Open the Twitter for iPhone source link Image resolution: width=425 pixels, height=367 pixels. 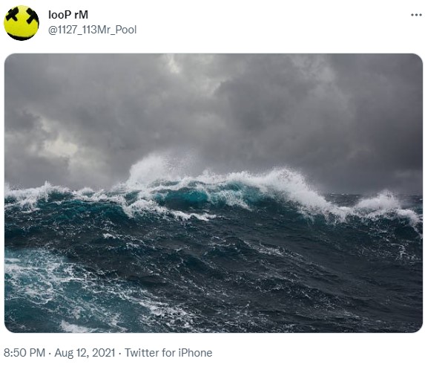tap(168, 353)
